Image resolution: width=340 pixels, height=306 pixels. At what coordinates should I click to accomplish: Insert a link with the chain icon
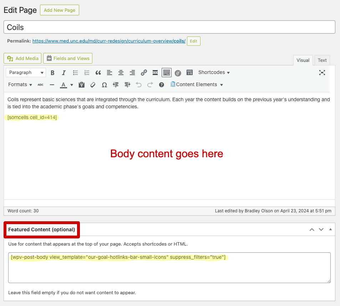pyautogui.click(x=144, y=73)
